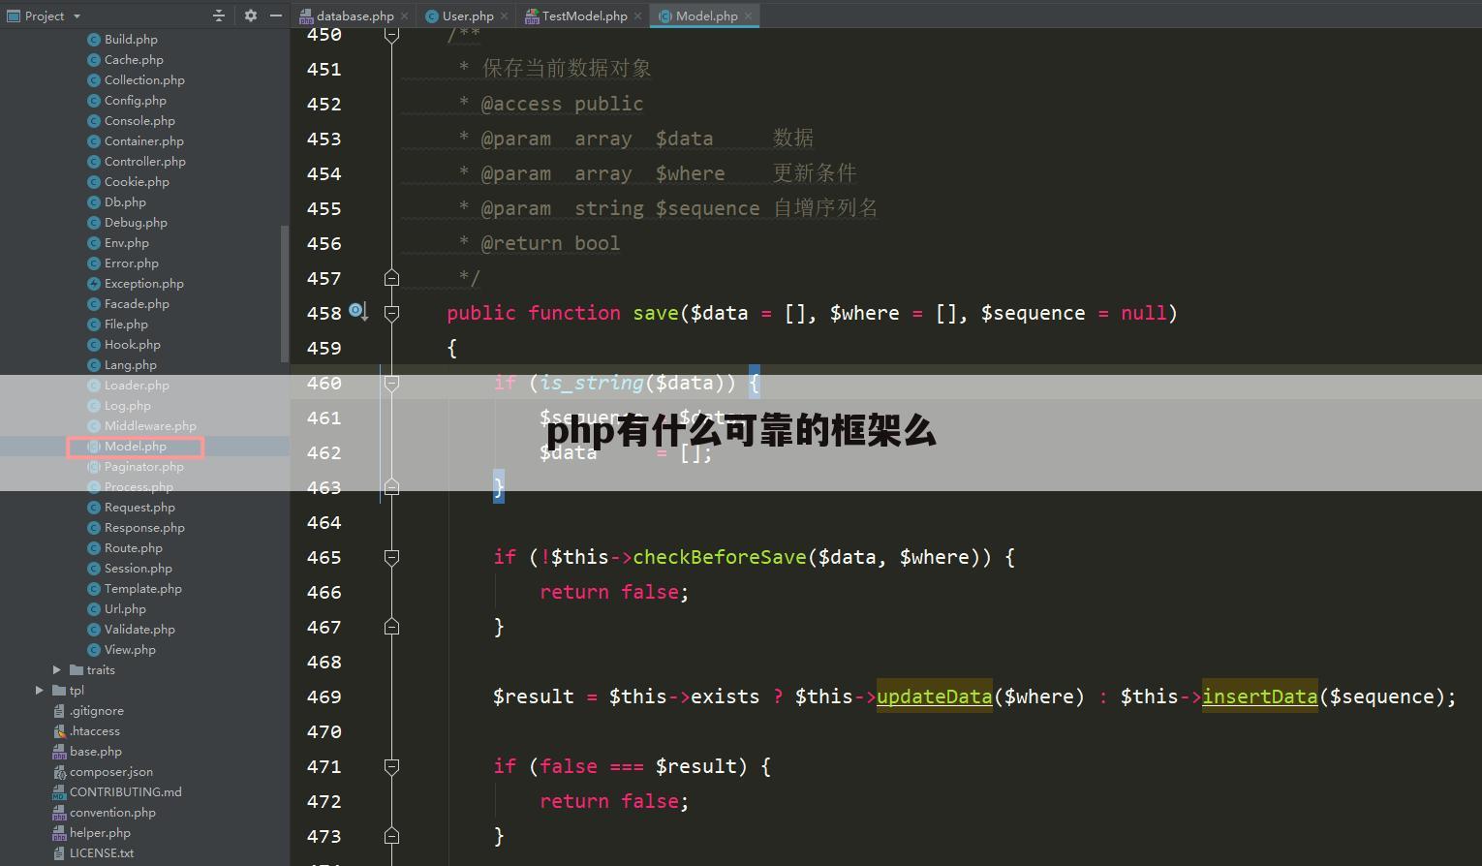
Task: Switch to the User.php tab
Action: (466, 15)
